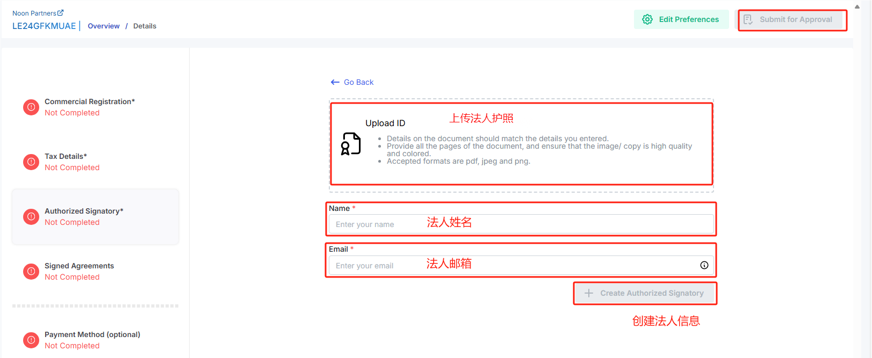Click the Edit Preferences gear icon
This screenshot has height=358, width=872.
tap(647, 19)
